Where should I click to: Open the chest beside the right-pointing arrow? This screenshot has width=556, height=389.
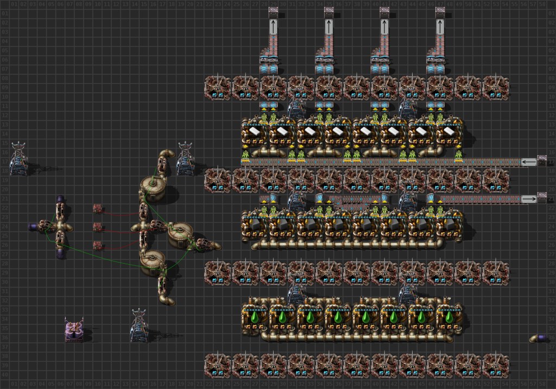coord(542,198)
